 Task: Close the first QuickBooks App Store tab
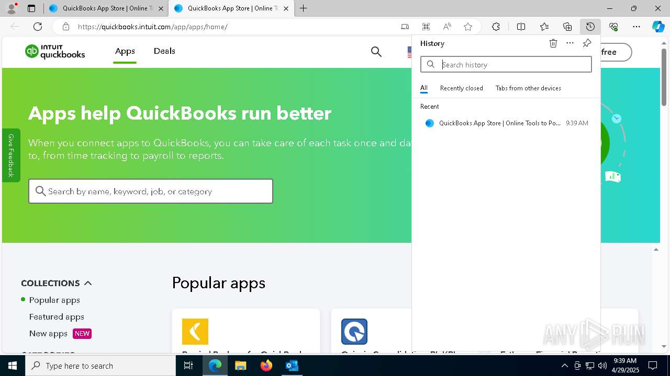pos(161,8)
